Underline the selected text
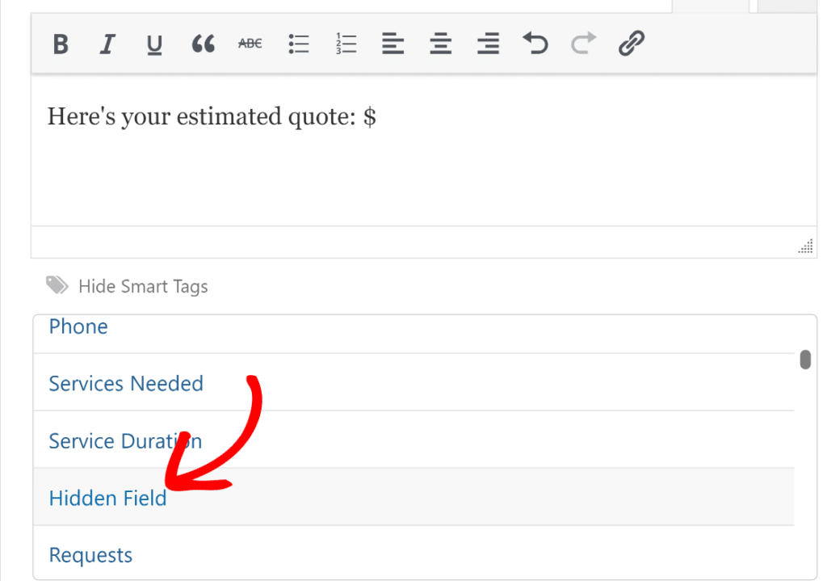This screenshot has width=827, height=581. click(154, 44)
